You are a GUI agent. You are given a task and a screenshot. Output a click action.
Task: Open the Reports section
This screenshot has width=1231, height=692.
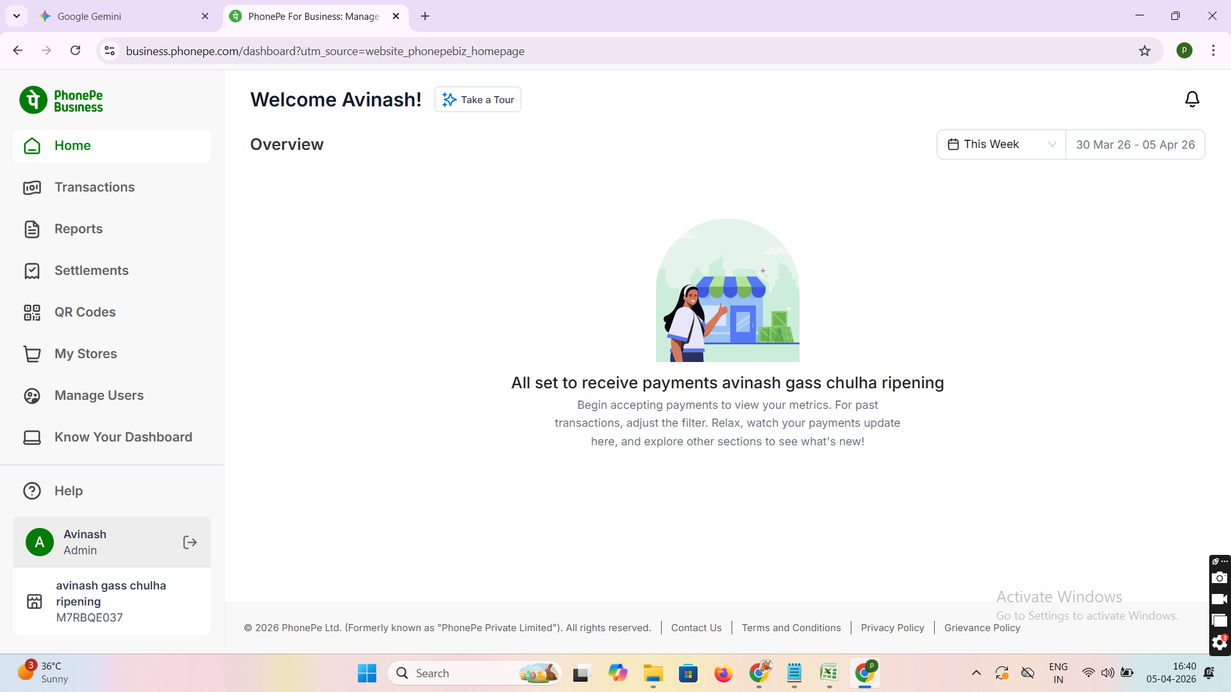[x=112, y=229]
